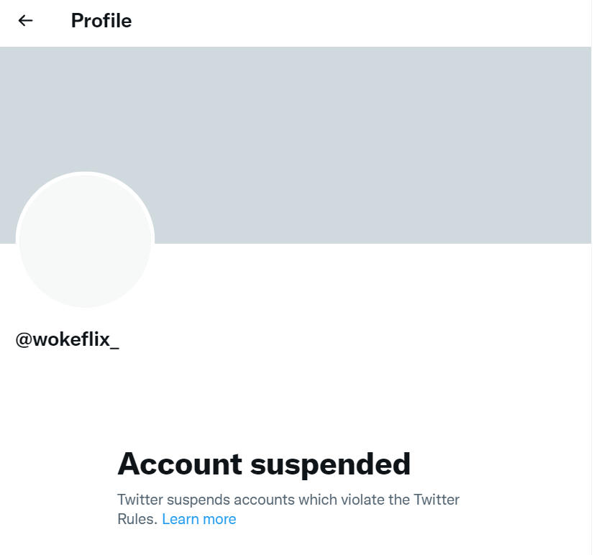This screenshot has height=555, width=594.
Task: Click the empty profile avatar circle
Action: tap(85, 240)
